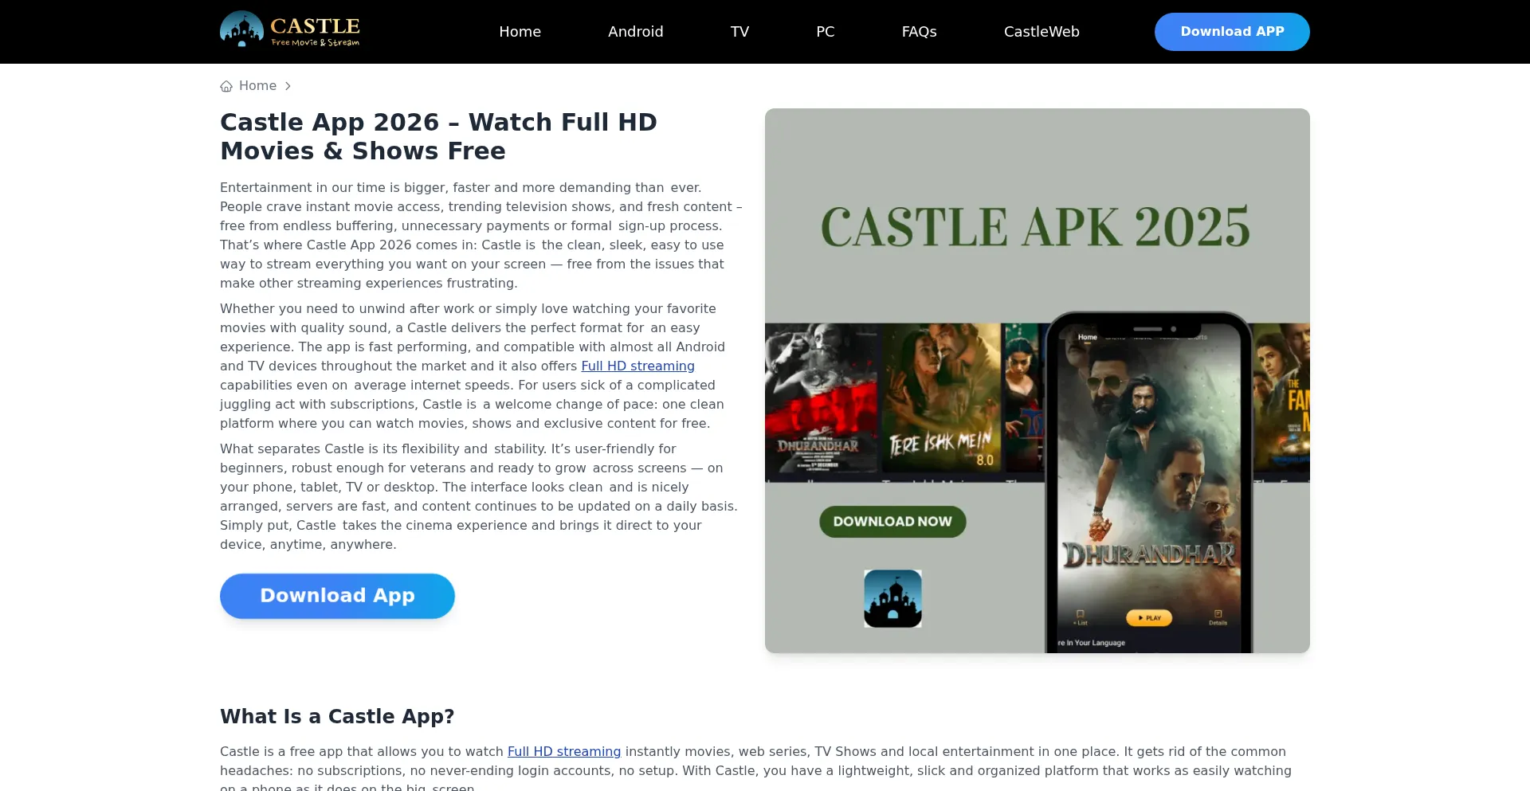
Task: Click the breadcrumb chevron arrow after Home
Action: point(288,86)
